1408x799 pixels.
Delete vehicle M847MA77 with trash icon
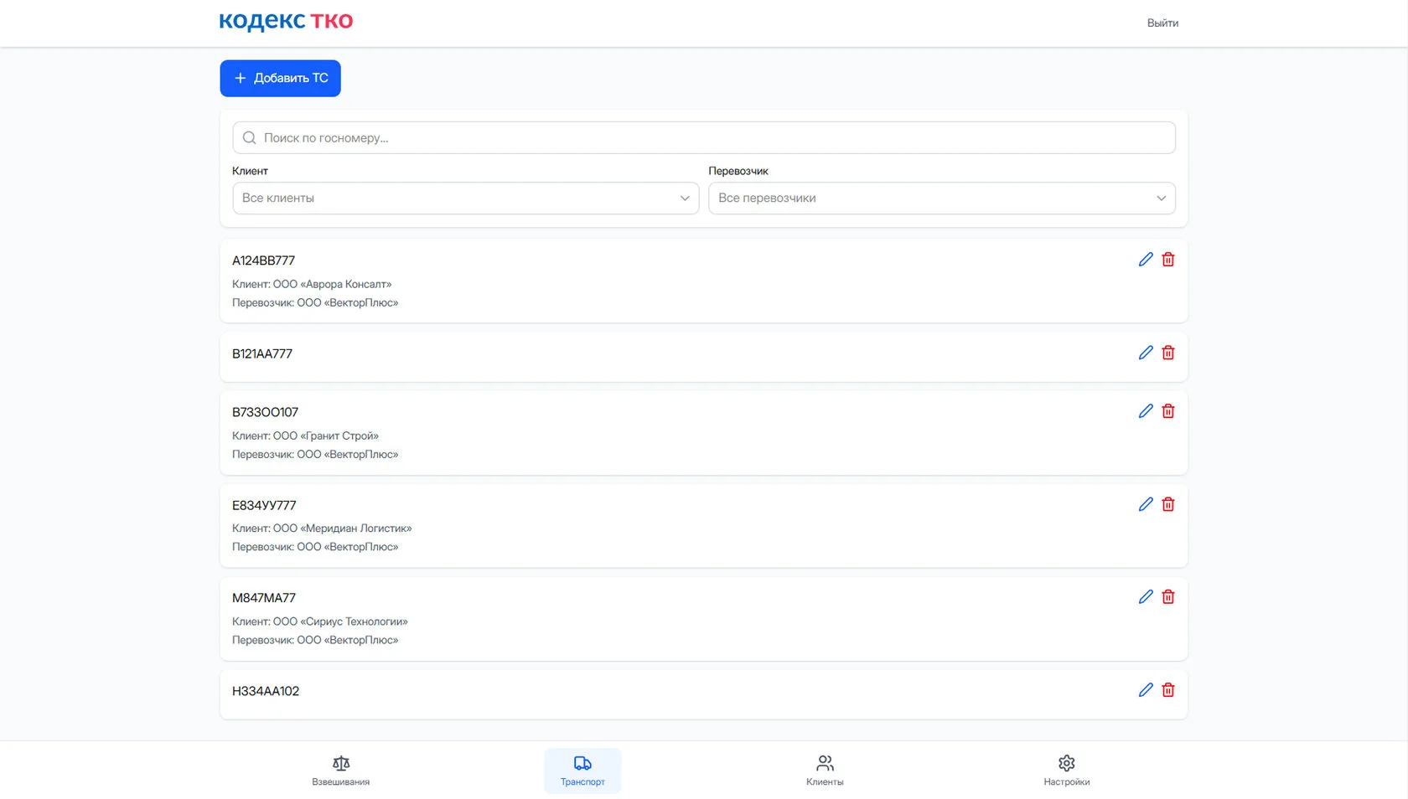[x=1168, y=597]
